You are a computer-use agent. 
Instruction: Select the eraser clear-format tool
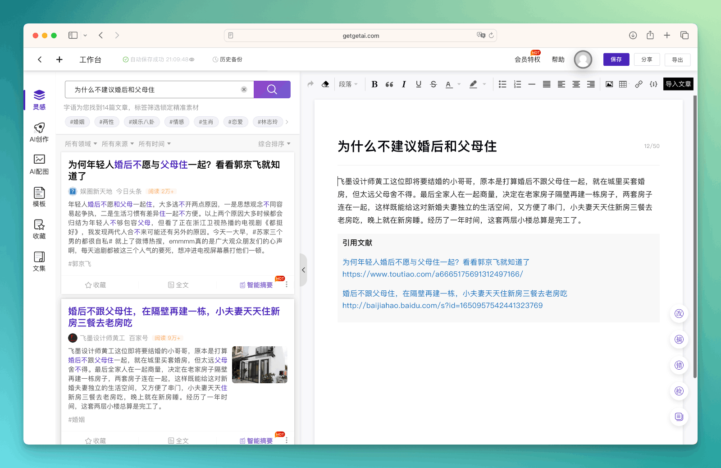coord(325,84)
